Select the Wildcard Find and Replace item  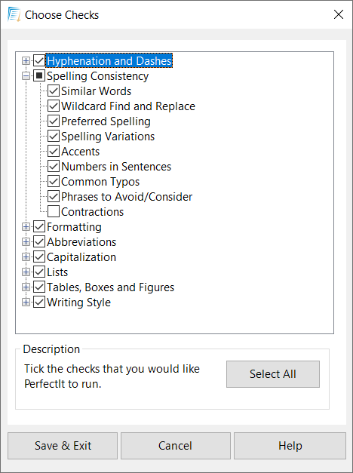tap(128, 106)
